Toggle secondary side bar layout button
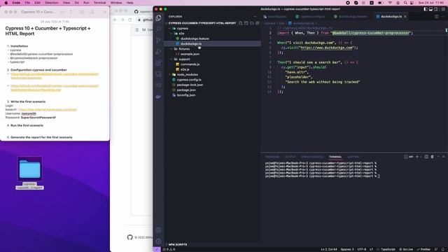 436,9
